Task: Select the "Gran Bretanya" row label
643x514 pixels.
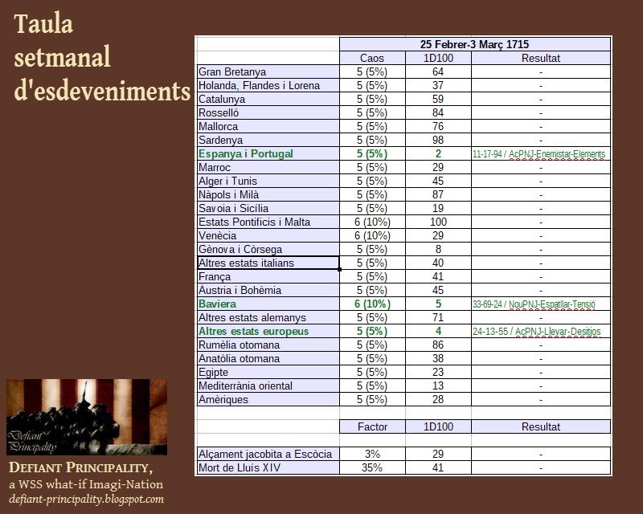Action: 268,71
